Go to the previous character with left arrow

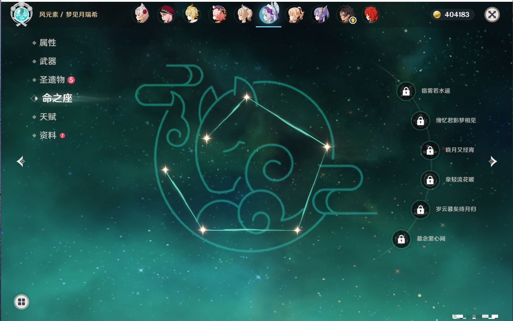coord(21,161)
